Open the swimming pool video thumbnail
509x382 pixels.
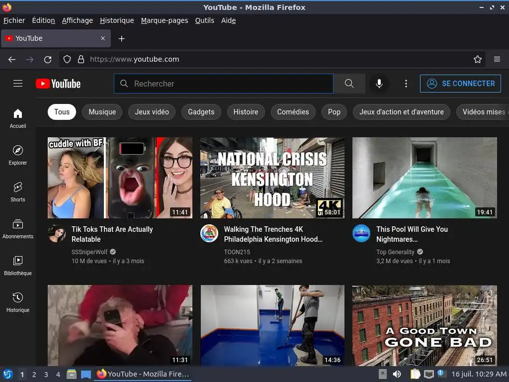point(424,178)
